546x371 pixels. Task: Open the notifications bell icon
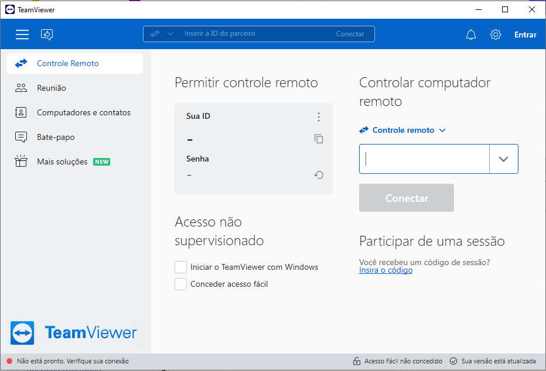click(x=471, y=35)
